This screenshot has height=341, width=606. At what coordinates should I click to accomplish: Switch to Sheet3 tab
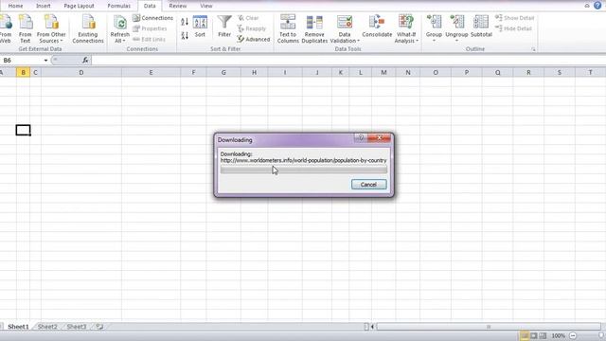pos(77,327)
